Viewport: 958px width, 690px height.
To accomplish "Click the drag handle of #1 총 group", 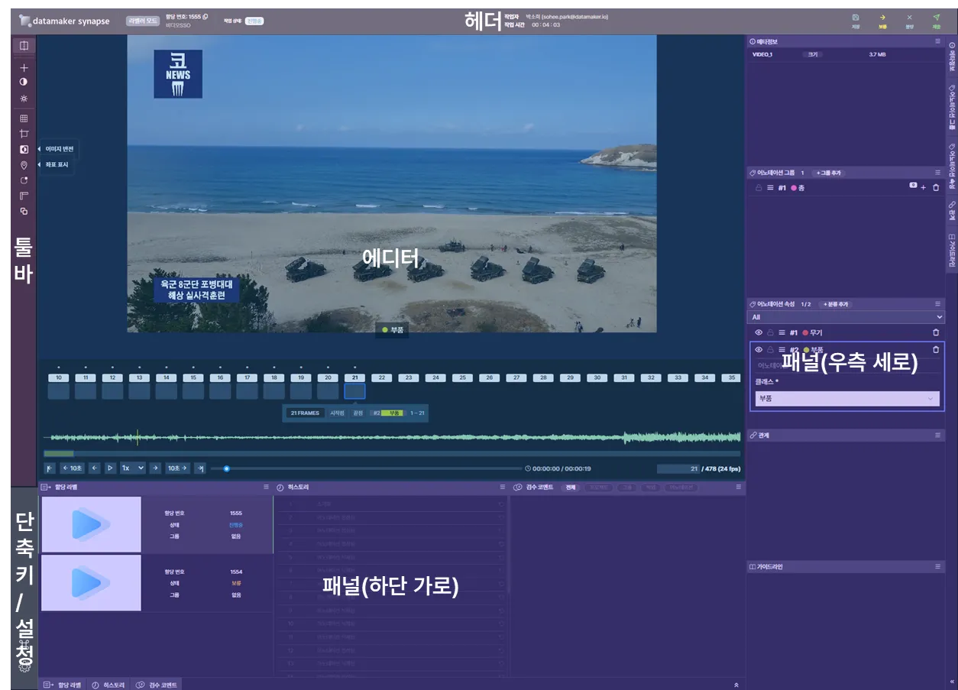I will pos(770,187).
